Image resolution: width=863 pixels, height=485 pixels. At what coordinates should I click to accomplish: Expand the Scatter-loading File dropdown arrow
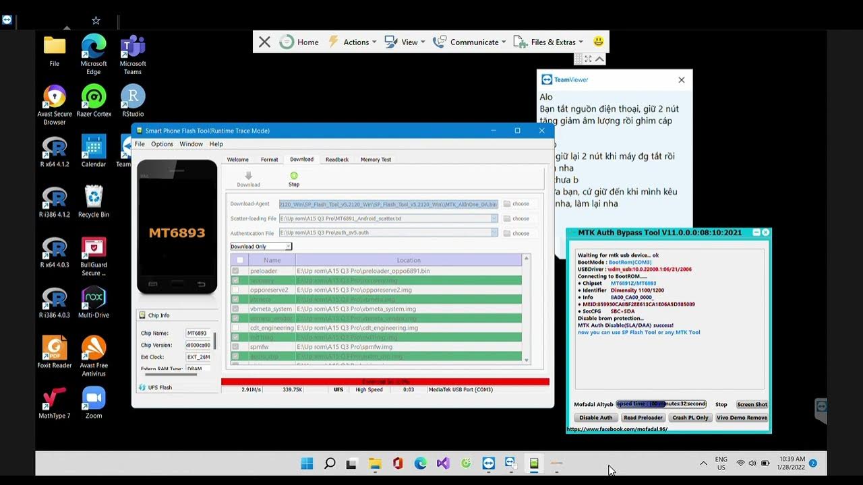point(494,218)
